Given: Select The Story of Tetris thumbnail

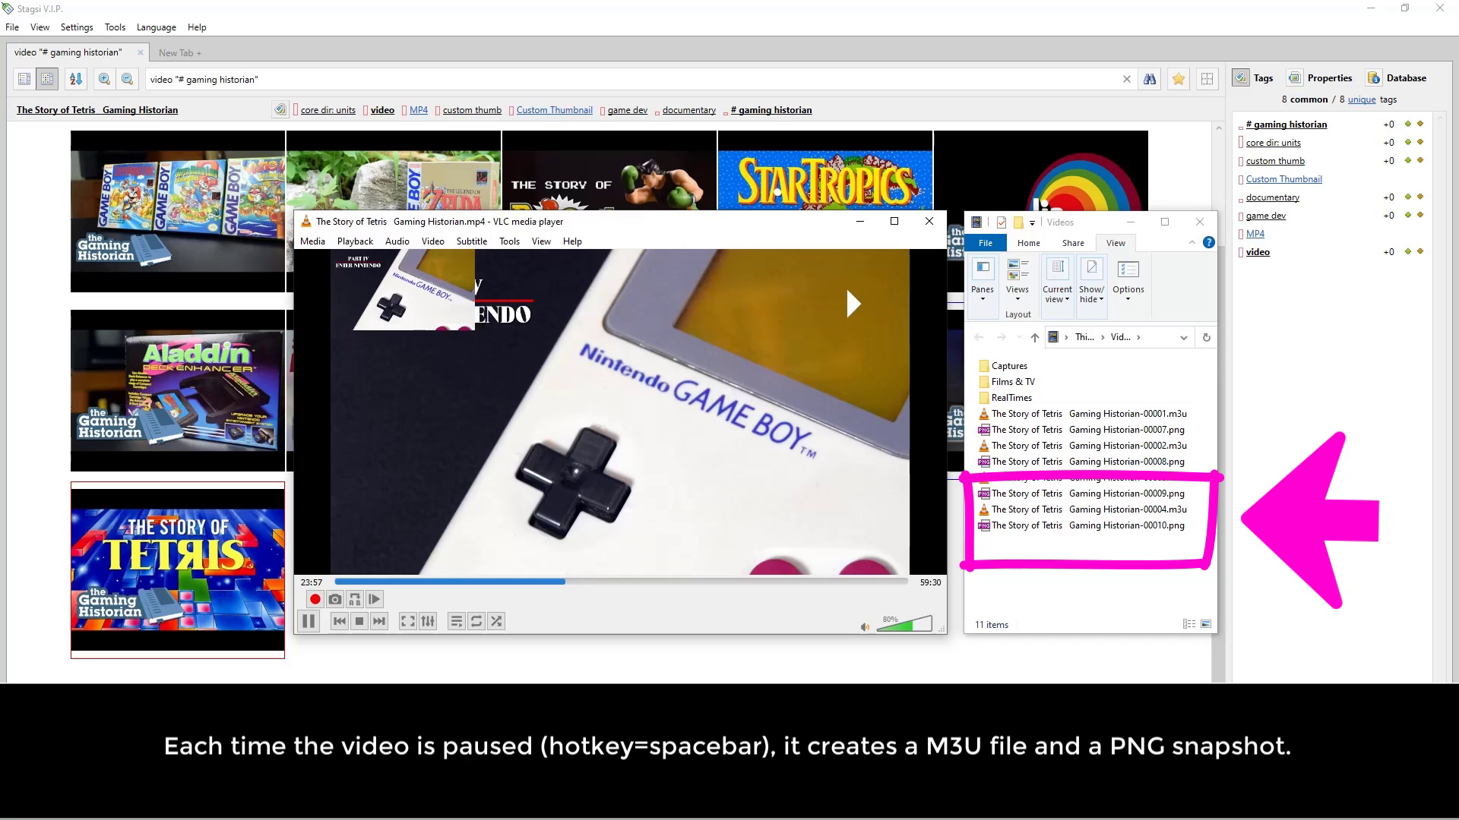Looking at the screenshot, I should click(178, 570).
